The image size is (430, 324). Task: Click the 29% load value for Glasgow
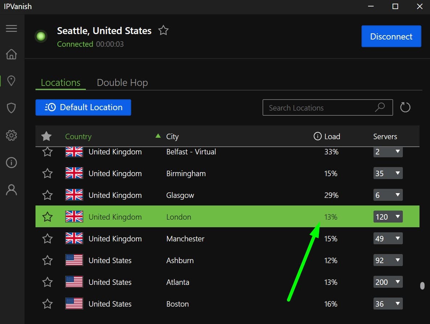331,195
